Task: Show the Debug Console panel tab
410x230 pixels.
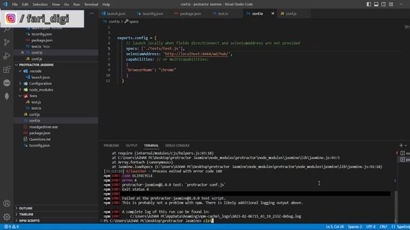Action: click(177, 146)
